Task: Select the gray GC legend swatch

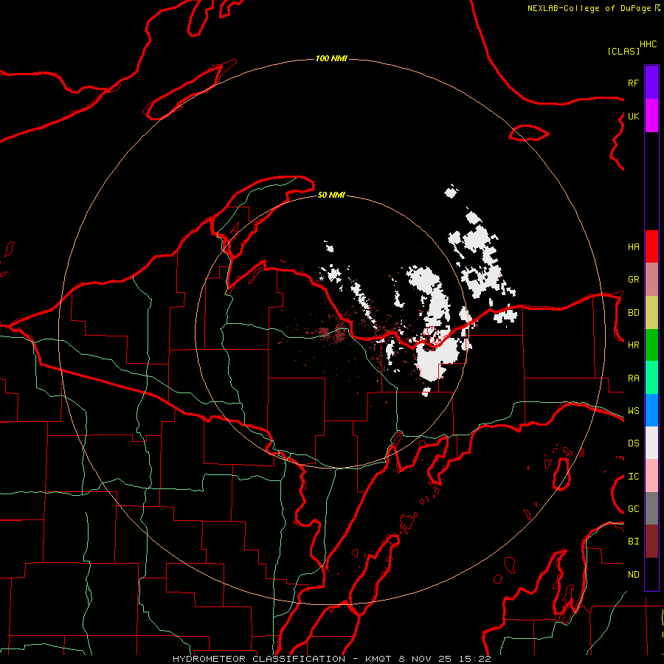Action: click(x=651, y=508)
